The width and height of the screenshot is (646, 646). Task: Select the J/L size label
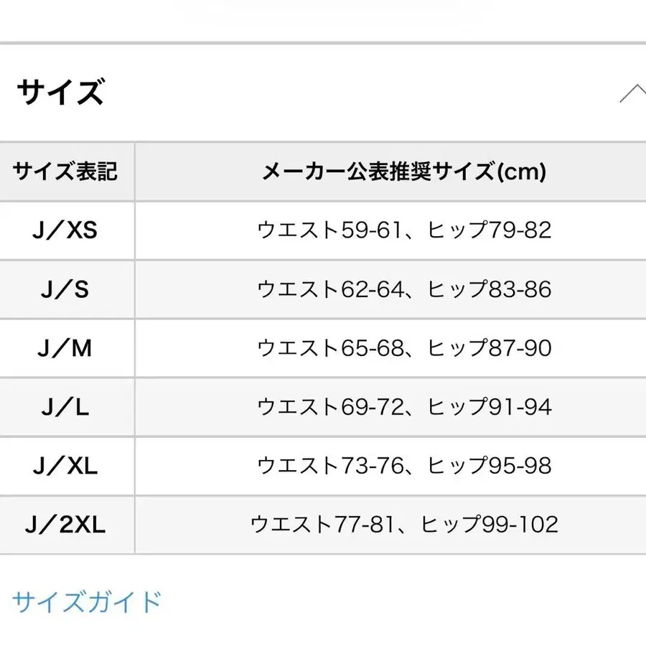click(65, 407)
